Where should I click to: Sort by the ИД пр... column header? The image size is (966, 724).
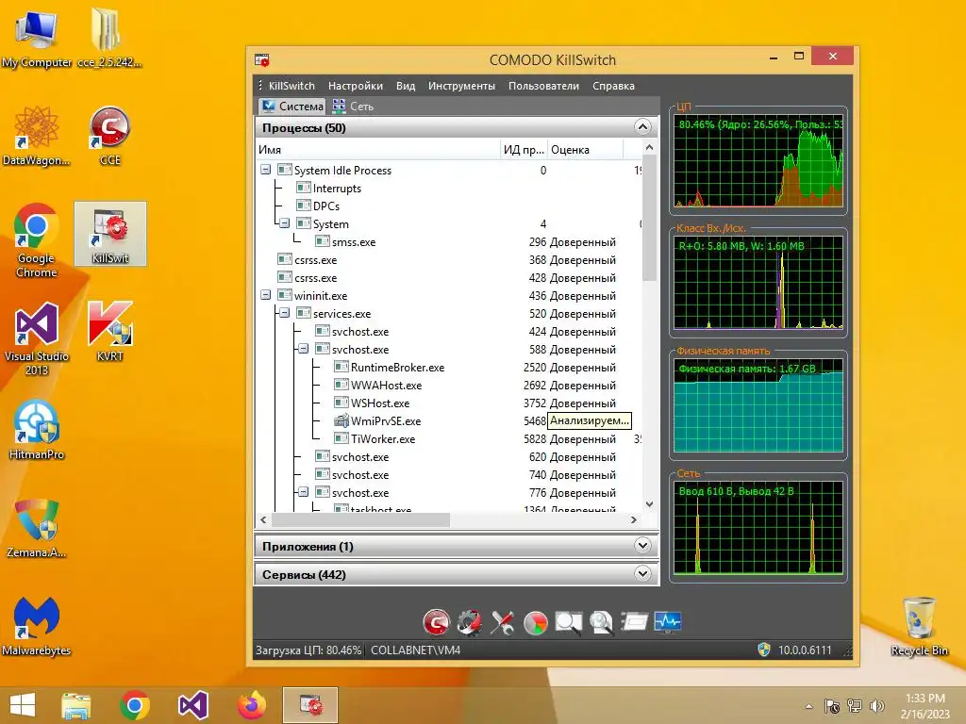coord(524,150)
